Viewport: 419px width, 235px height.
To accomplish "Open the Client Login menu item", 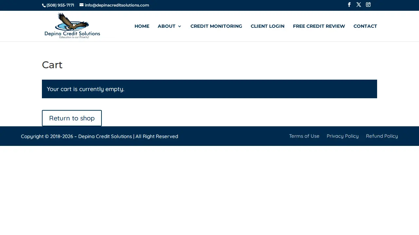I will (x=267, y=26).
